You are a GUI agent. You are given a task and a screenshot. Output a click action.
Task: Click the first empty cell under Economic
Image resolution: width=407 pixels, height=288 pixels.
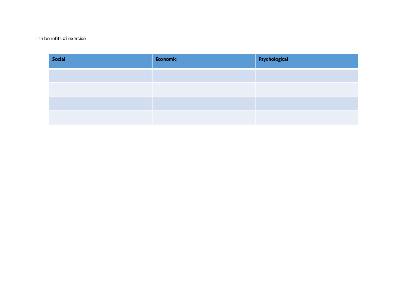click(x=203, y=76)
